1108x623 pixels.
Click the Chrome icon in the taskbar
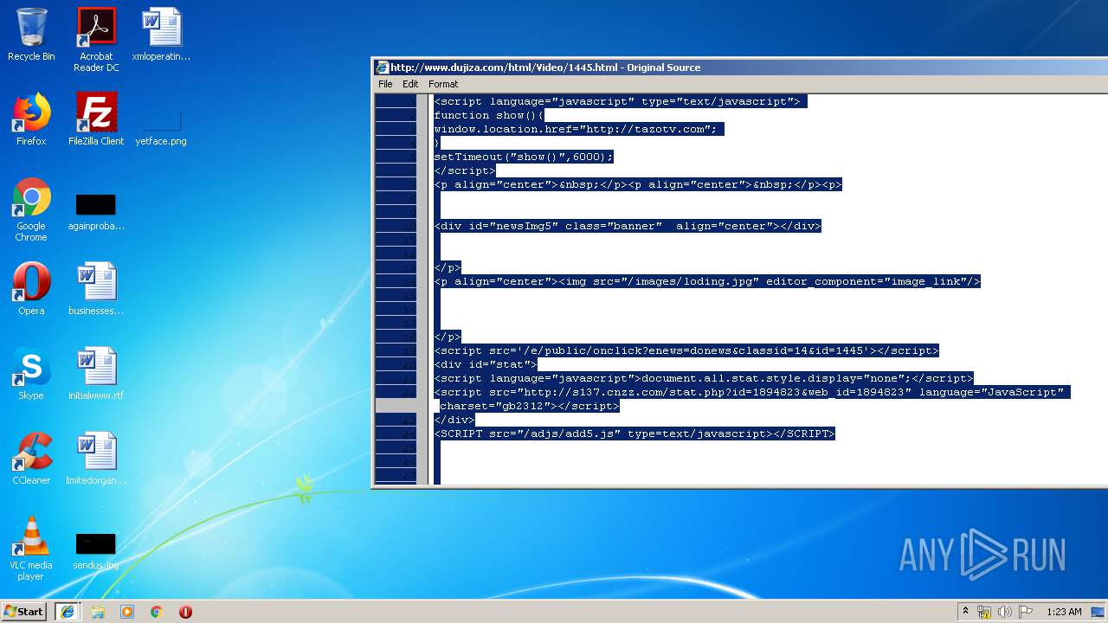[157, 612]
